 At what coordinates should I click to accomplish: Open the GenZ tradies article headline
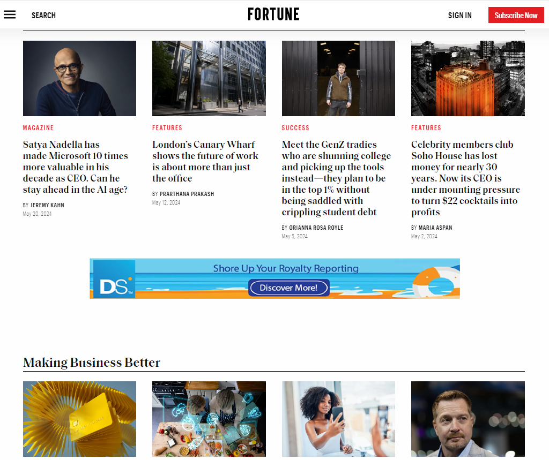pos(336,178)
